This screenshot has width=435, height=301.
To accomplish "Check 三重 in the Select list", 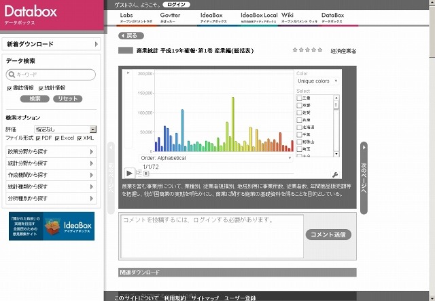I will (x=299, y=98).
